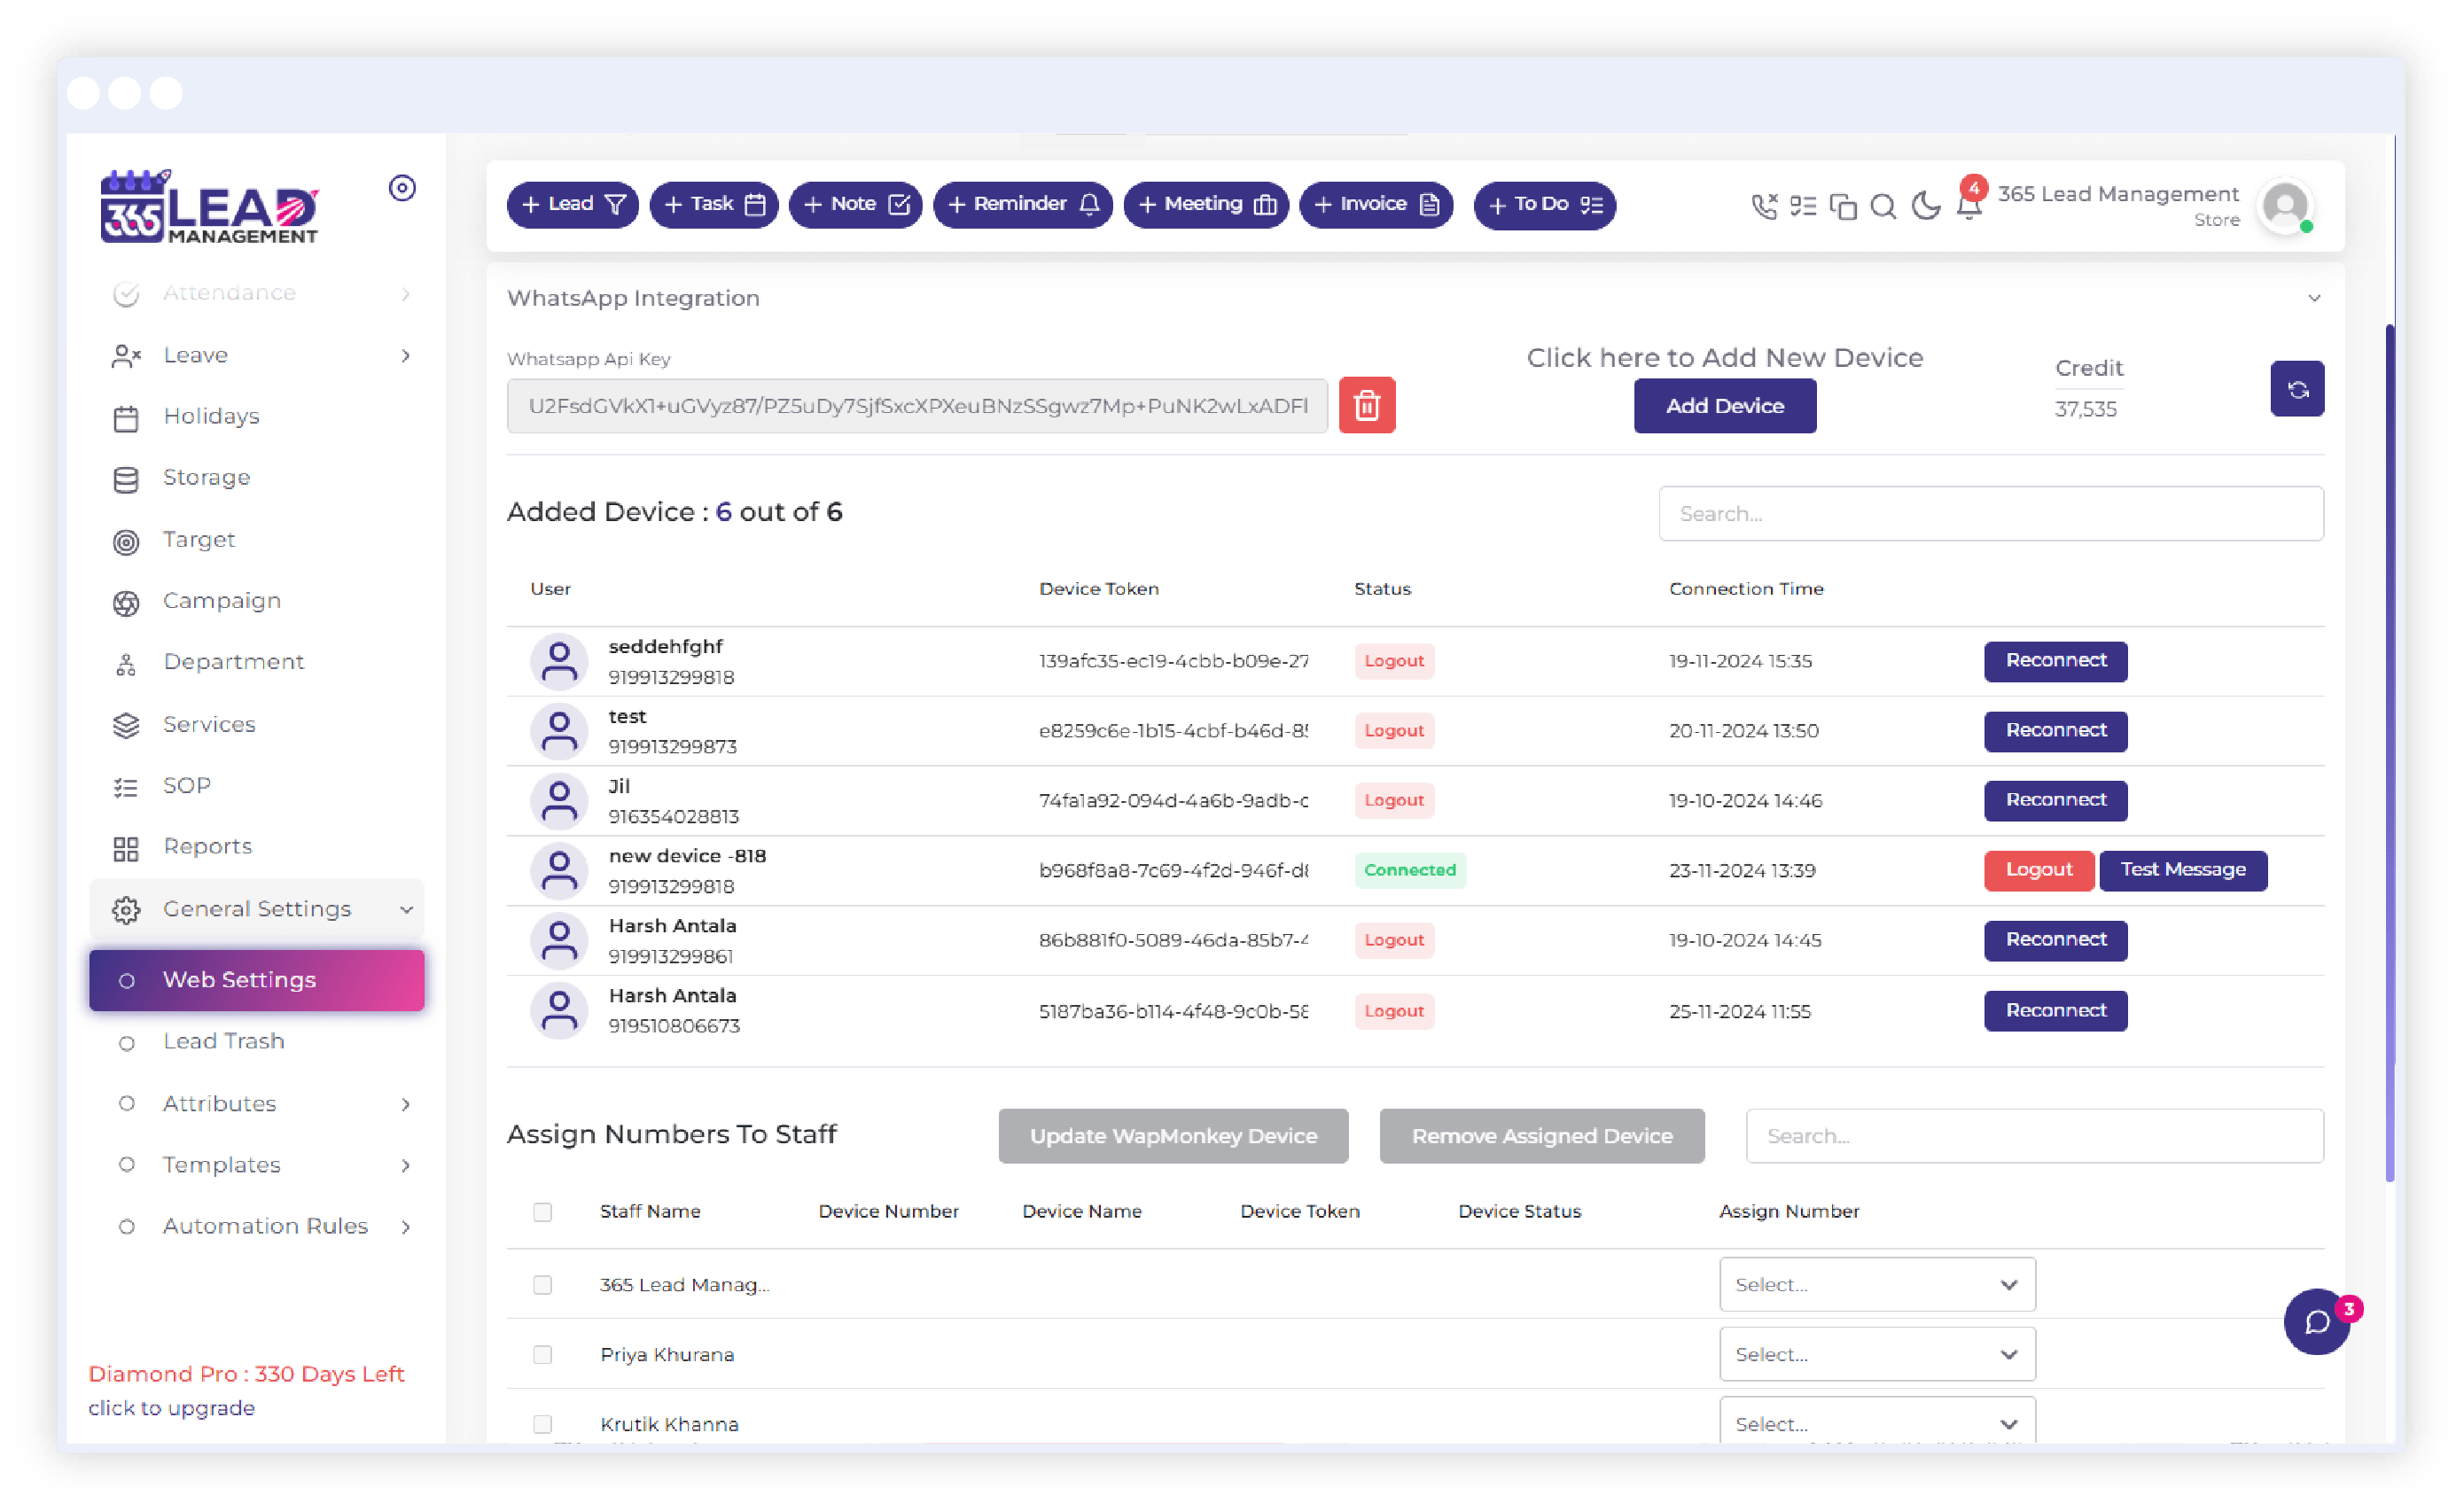The width and height of the screenshot is (2464, 1511).
Task: Select checkbox for Priya Khurana row
Action: click(x=541, y=1354)
